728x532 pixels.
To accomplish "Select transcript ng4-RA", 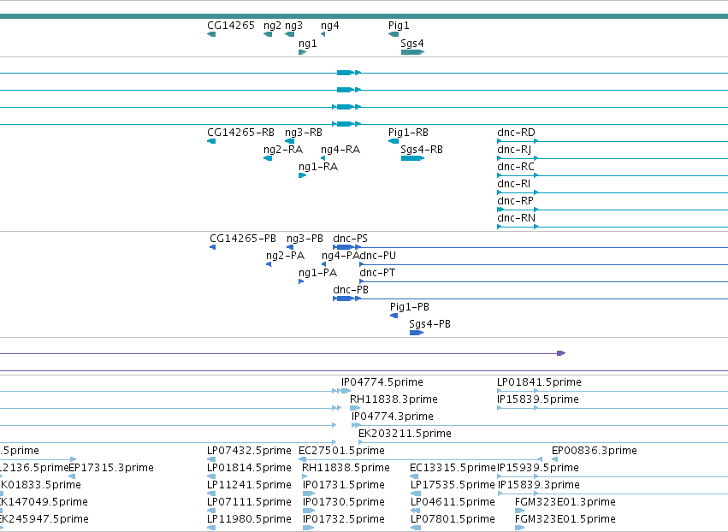I will tap(340, 150).
